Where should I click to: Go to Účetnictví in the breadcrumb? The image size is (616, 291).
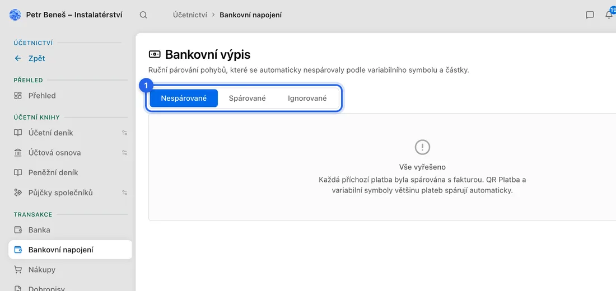pyautogui.click(x=190, y=15)
